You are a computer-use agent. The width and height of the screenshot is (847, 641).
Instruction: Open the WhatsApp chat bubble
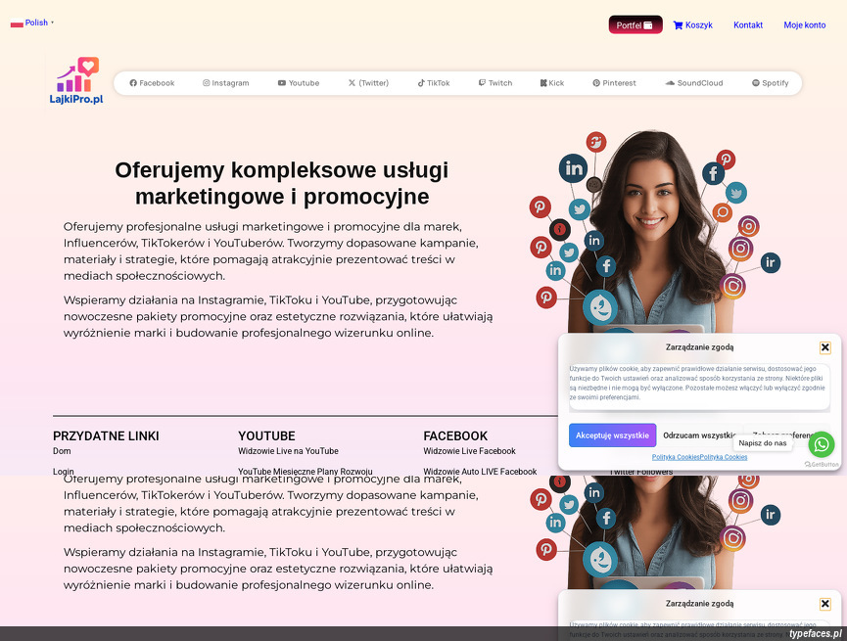click(x=822, y=444)
